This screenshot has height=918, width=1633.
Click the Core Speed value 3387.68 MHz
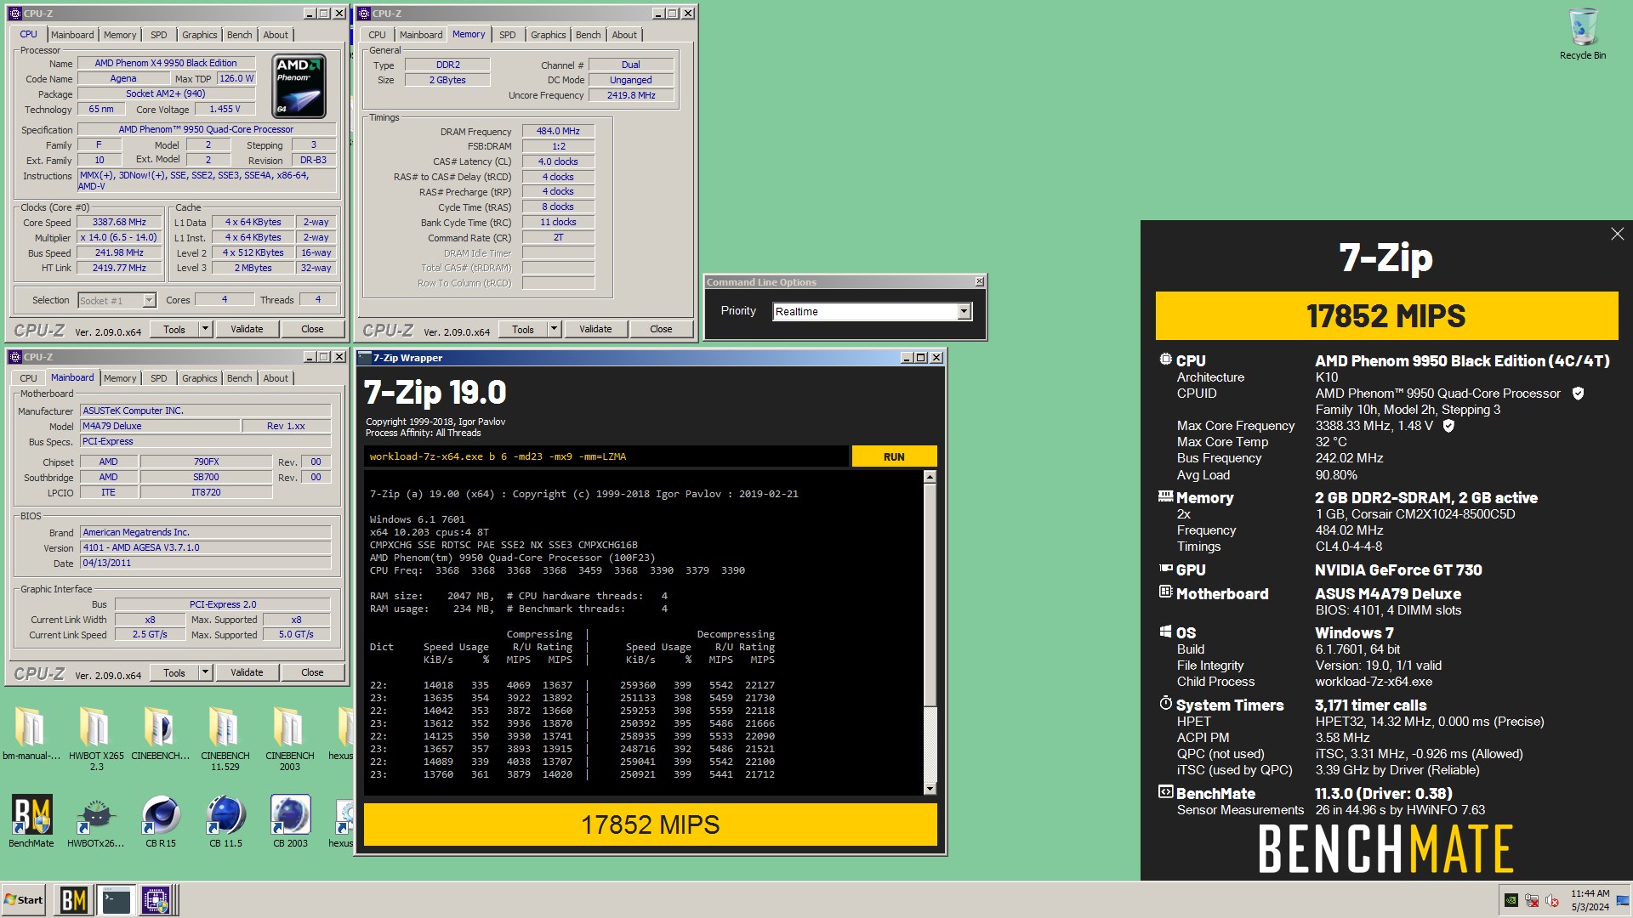[x=119, y=222]
